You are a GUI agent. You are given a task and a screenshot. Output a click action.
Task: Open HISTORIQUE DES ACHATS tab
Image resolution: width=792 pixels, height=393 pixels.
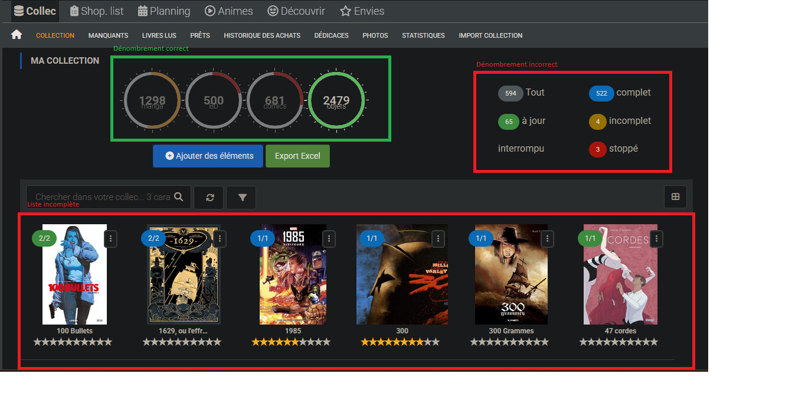[262, 35]
